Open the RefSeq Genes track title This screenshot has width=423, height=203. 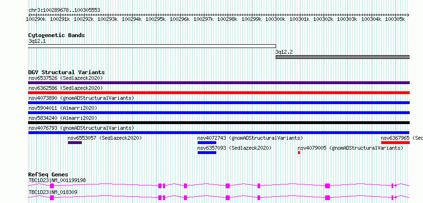tap(48, 174)
